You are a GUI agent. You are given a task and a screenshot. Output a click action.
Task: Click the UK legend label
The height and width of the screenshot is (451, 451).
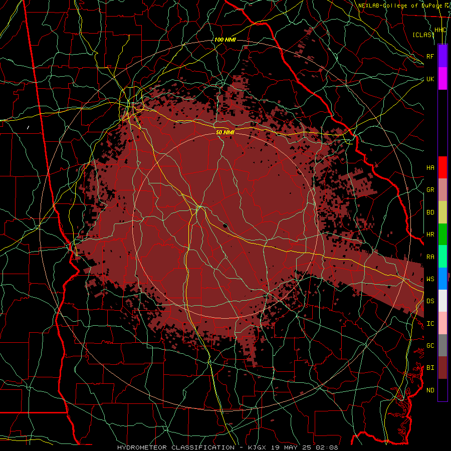tap(430, 79)
